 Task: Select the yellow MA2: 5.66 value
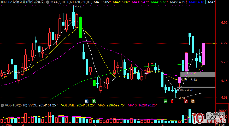(120, 2)
